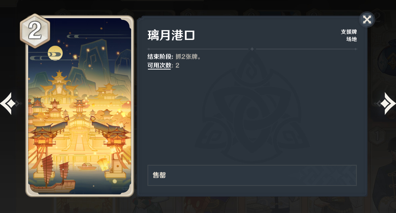Click the 支援牌 card type label
Viewport: 396px width, 213px height.
tap(349, 32)
